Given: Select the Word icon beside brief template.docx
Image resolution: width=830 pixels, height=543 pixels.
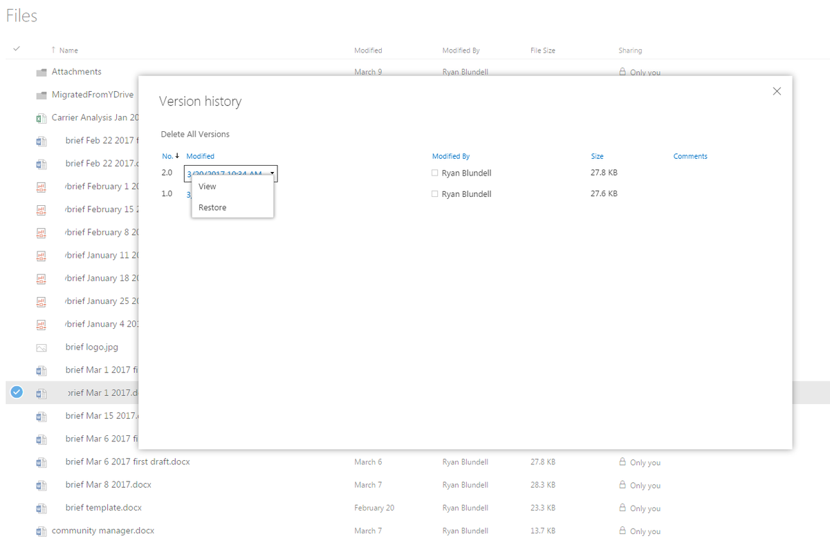Looking at the screenshot, I should coord(40,508).
